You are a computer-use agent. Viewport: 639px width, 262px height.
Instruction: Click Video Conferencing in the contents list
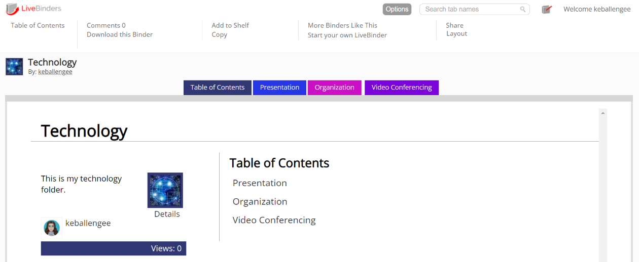(274, 220)
